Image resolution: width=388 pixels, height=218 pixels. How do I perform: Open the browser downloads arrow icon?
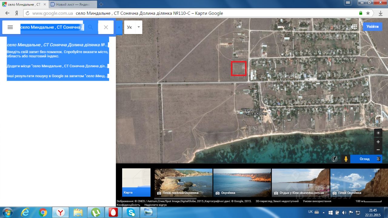pyautogui.click(x=381, y=13)
